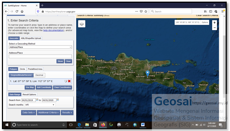Open page actions three-dot menu
230x131 pixels.
[137, 11]
